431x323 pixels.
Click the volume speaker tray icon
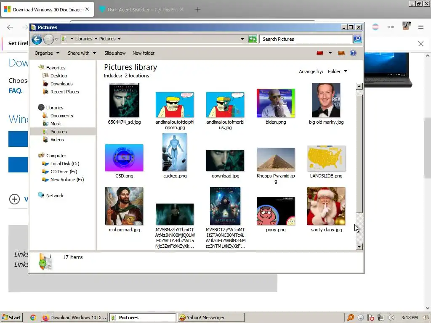click(391, 318)
